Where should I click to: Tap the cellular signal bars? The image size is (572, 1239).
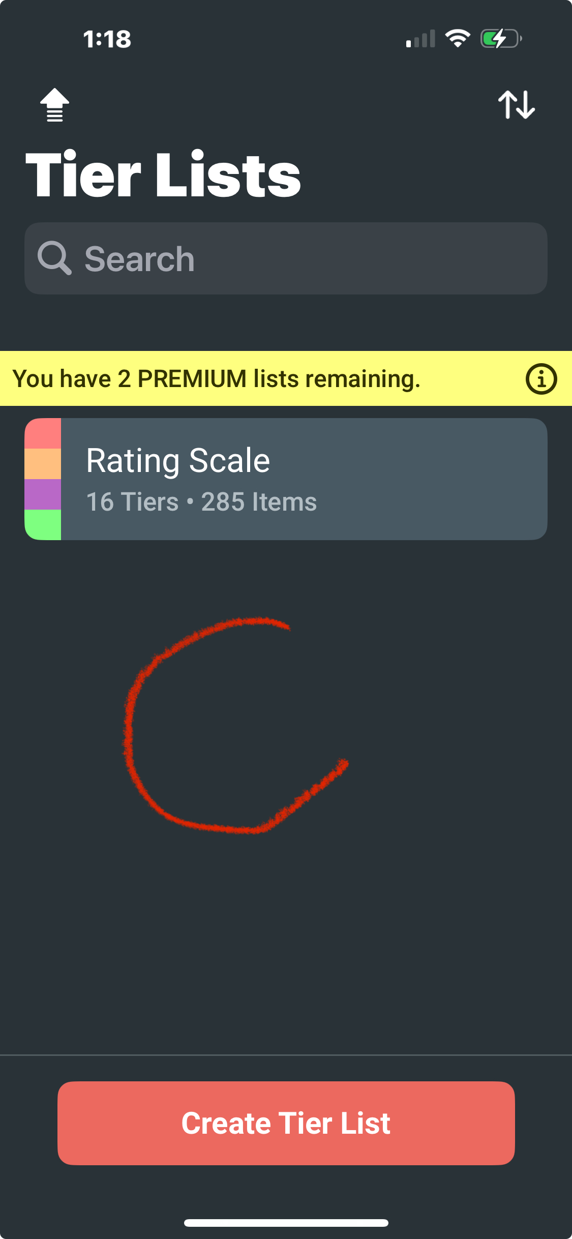(x=420, y=39)
